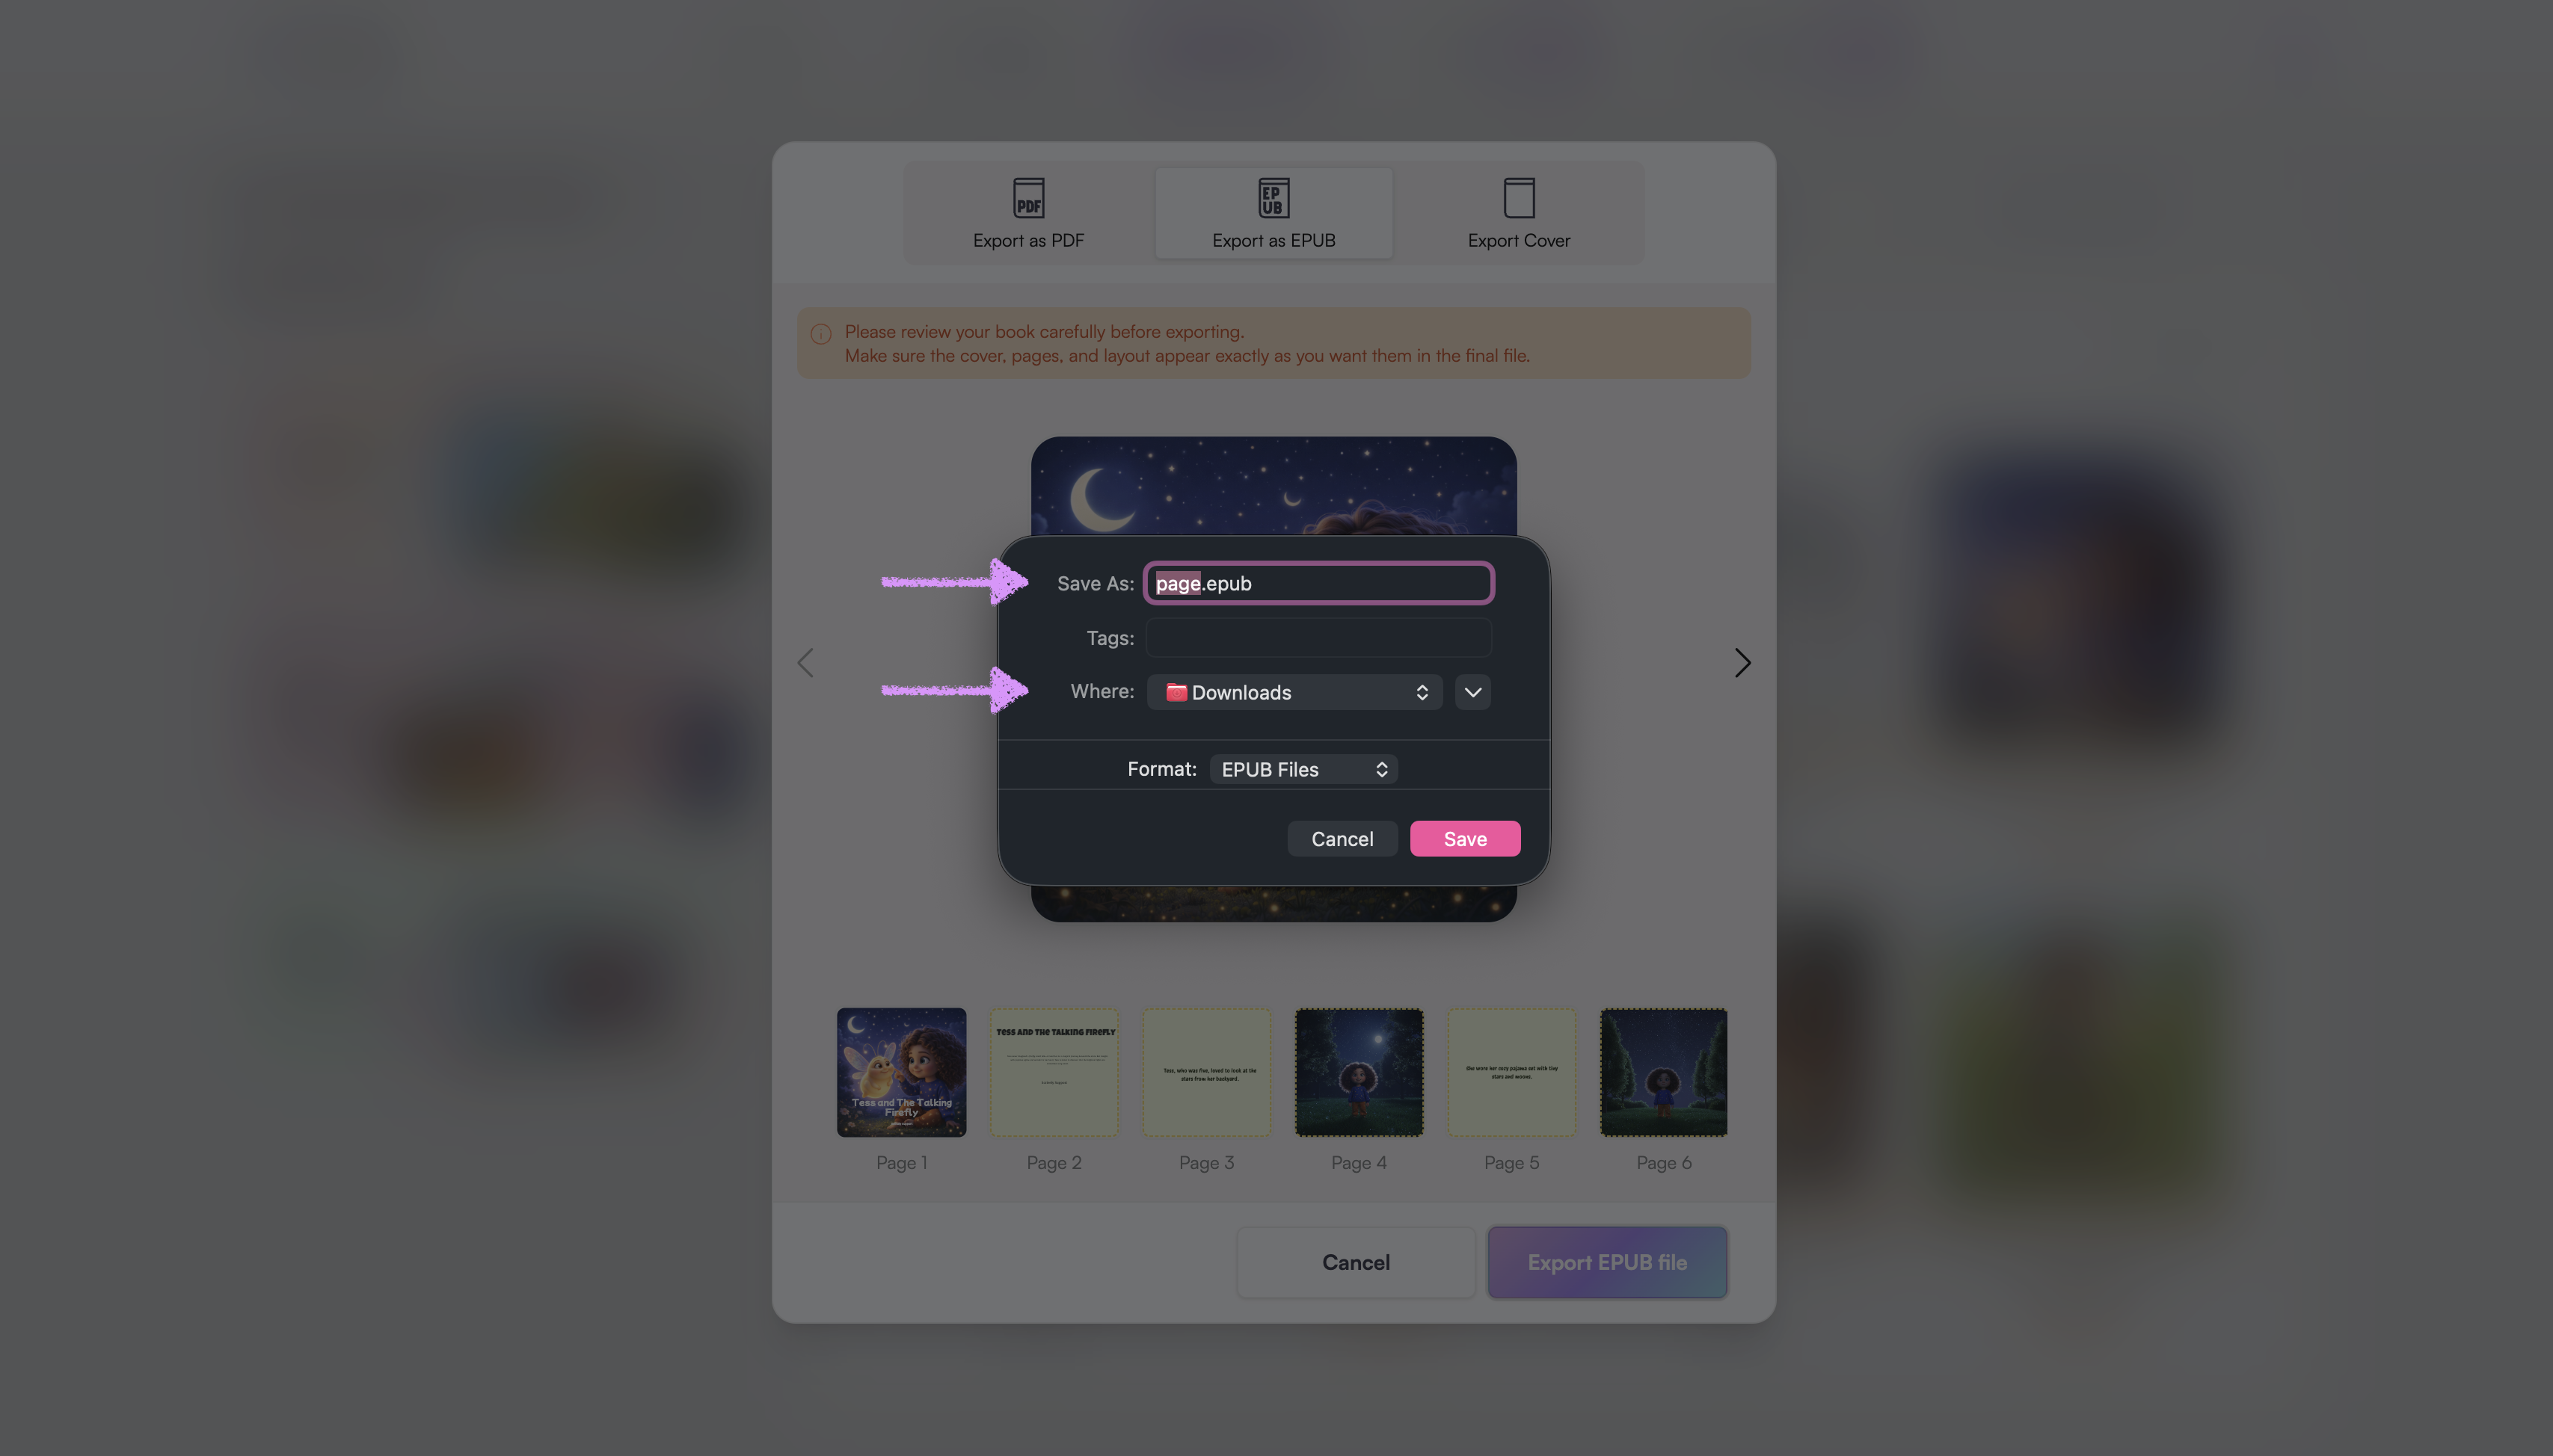The image size is (2553, 1456).
Task: Click the Tags input field
Action: 1318,637
